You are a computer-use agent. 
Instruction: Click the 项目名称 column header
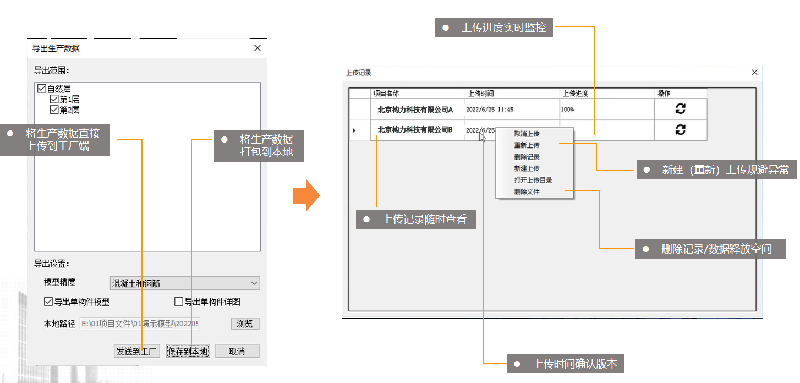[418, 94]
